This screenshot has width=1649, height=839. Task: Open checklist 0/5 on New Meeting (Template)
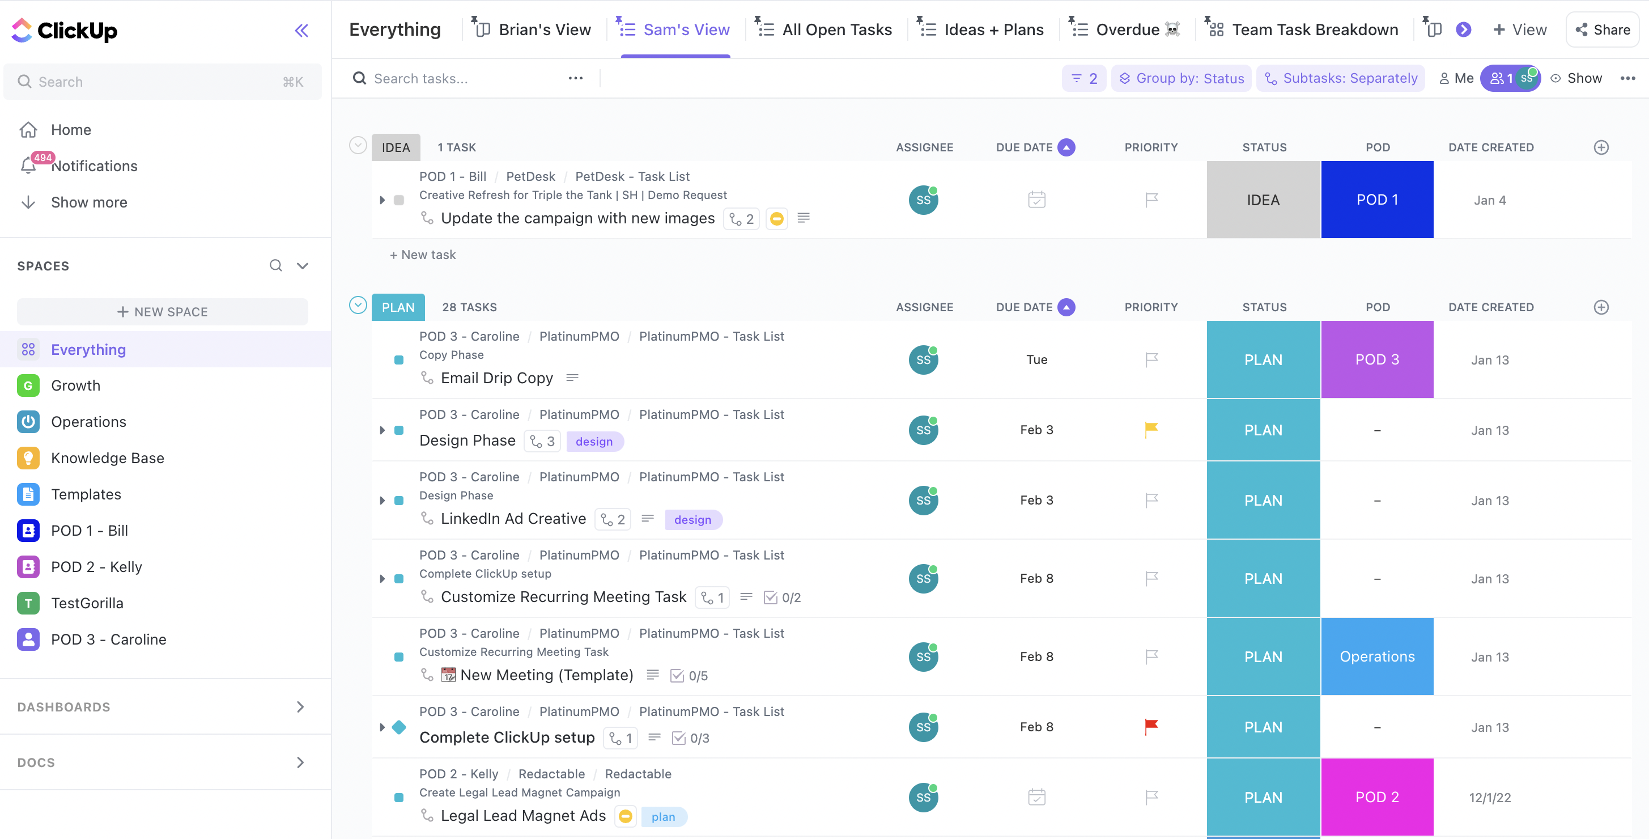[689, 676]
